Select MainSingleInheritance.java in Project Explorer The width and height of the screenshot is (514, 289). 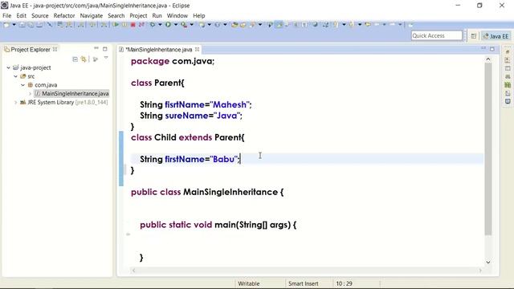pos(71,93)
